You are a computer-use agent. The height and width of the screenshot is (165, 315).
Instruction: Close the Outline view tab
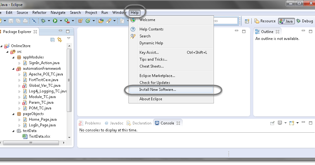278,32
